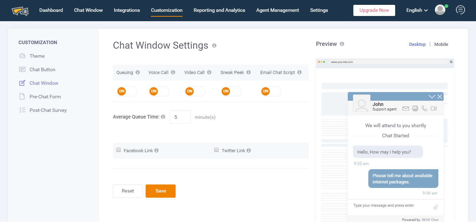Click the Theme palette icon in sidebar
The image size is (476, 222).
tap(22, 56)
